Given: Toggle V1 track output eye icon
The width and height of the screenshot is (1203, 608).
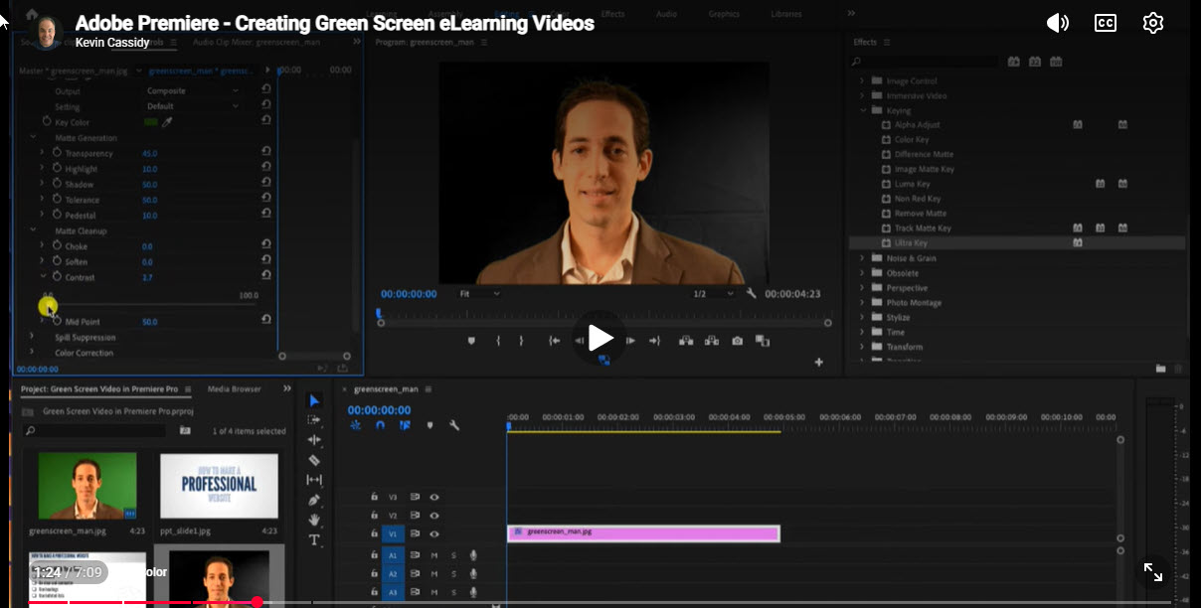Looking at the screenshot, I should 434,534.
